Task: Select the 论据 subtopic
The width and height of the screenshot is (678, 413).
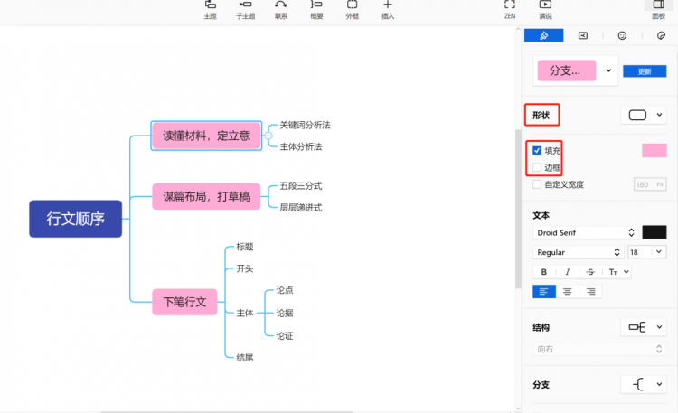Action: 285,313
